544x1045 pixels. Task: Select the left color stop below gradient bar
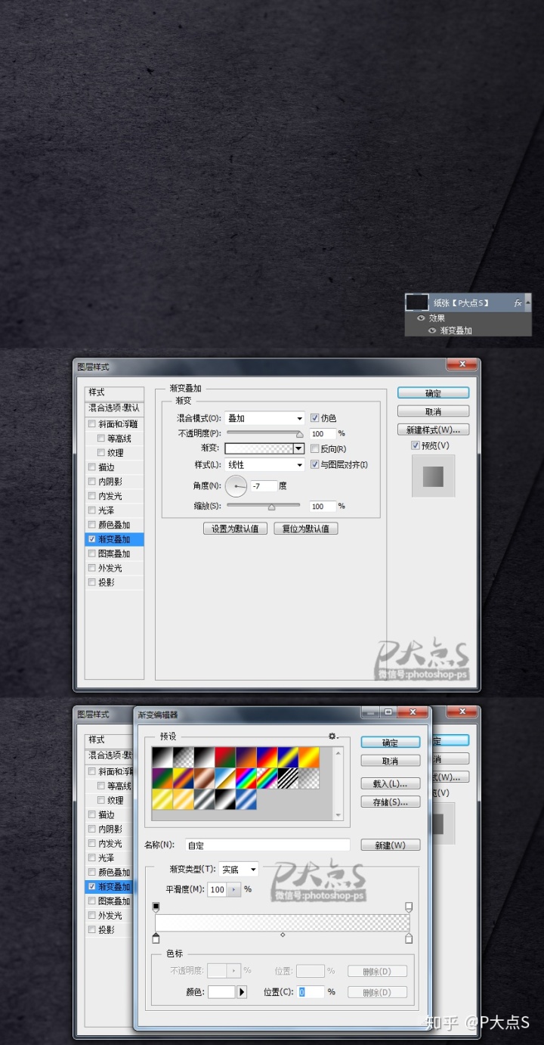pos(156,938)
